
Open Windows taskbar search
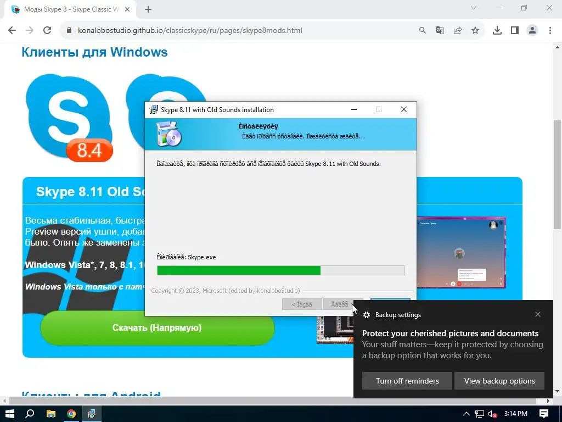point(30,414)
